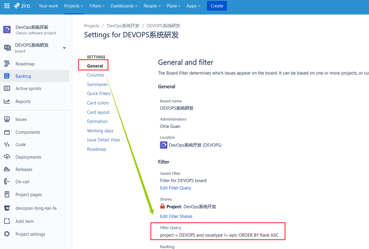
Task: Click the DevOps project avatar icon
Action: point(7,30)
